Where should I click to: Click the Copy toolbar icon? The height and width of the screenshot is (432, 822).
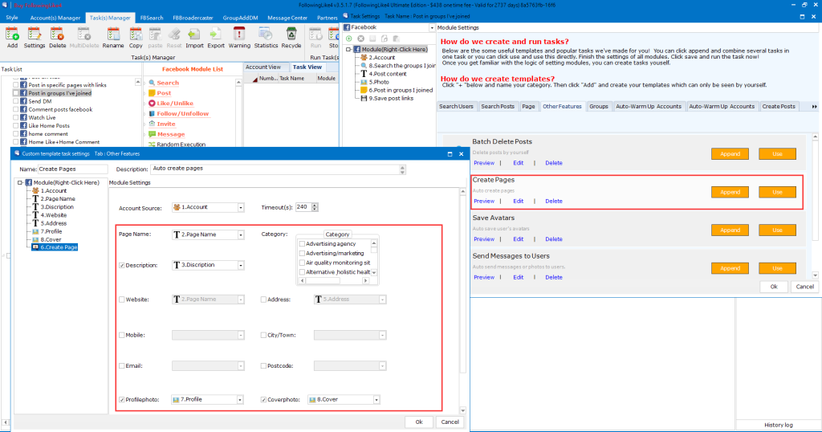click(x=136, y=38)
